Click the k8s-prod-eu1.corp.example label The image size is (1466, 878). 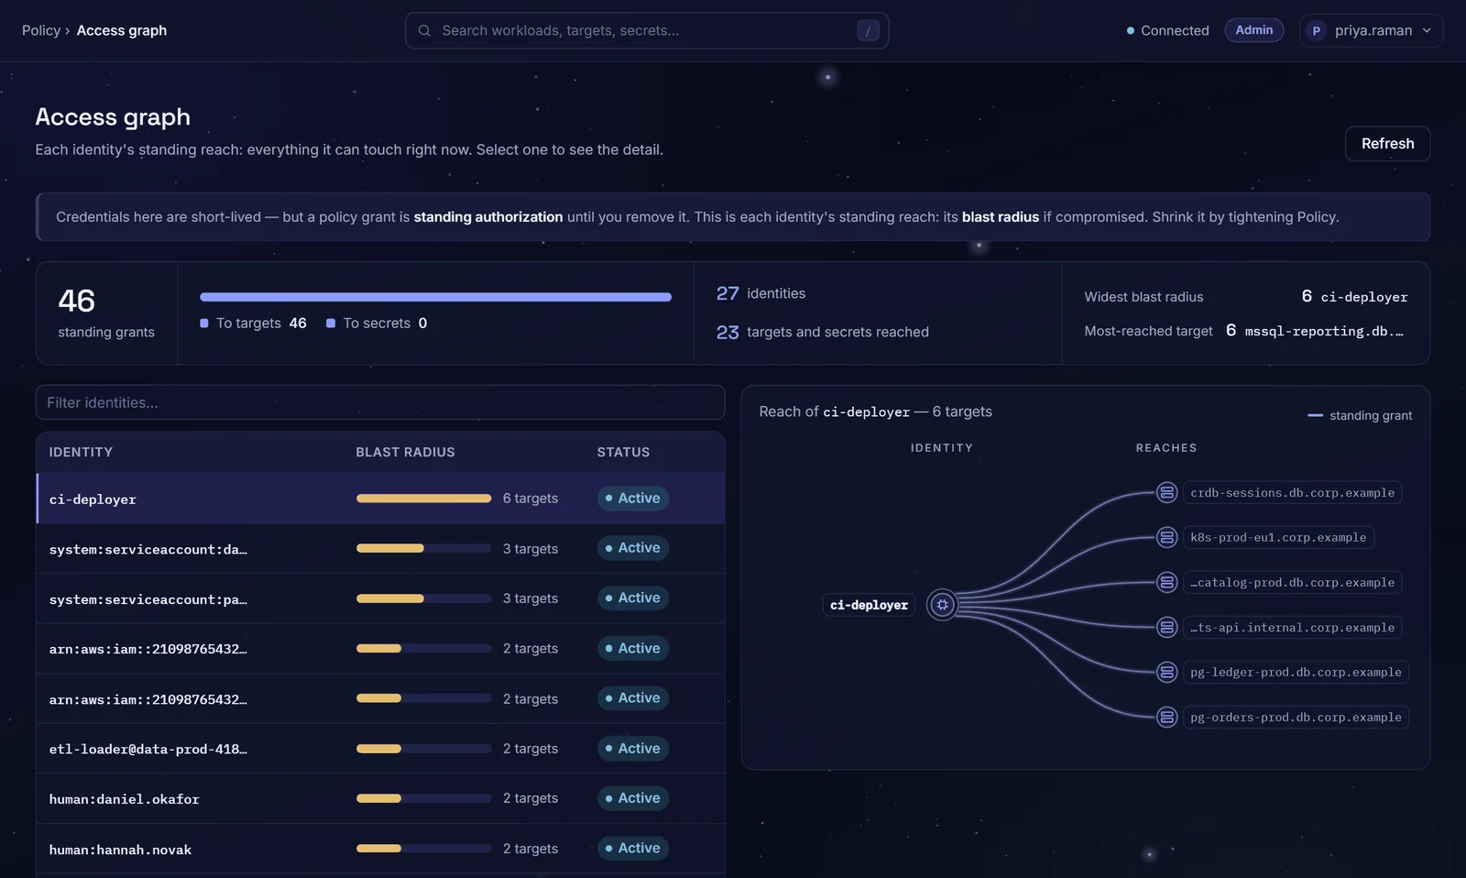tap(1278, 537)
